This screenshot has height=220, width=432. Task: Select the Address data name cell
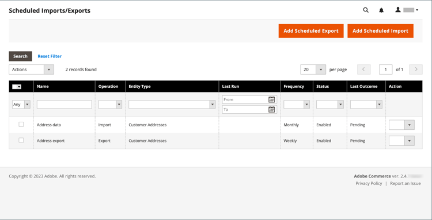[x=49, y=125]
